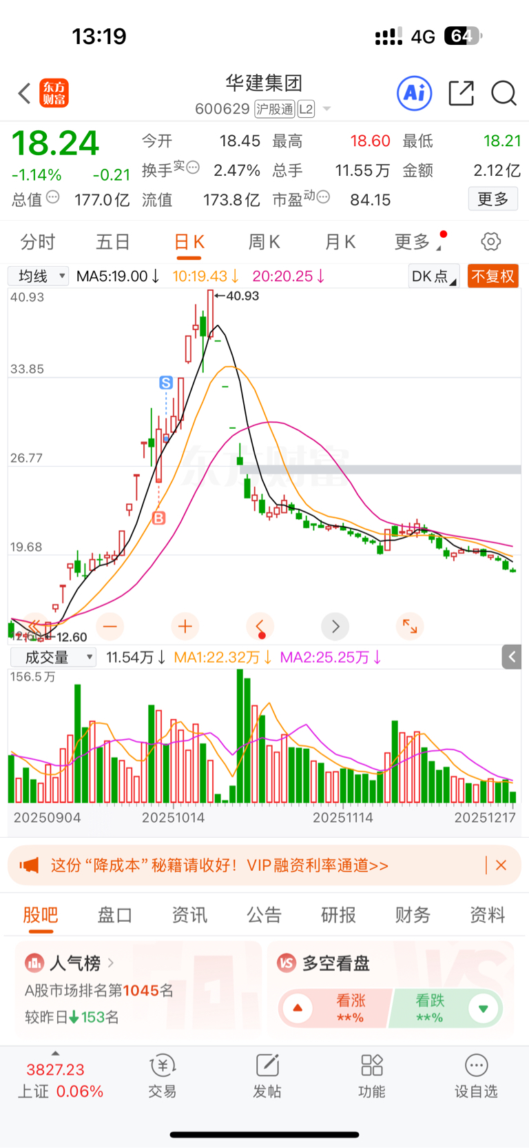Open the 公告 tab
Screen dimensions: 529x1148
[x=264, y=915]
